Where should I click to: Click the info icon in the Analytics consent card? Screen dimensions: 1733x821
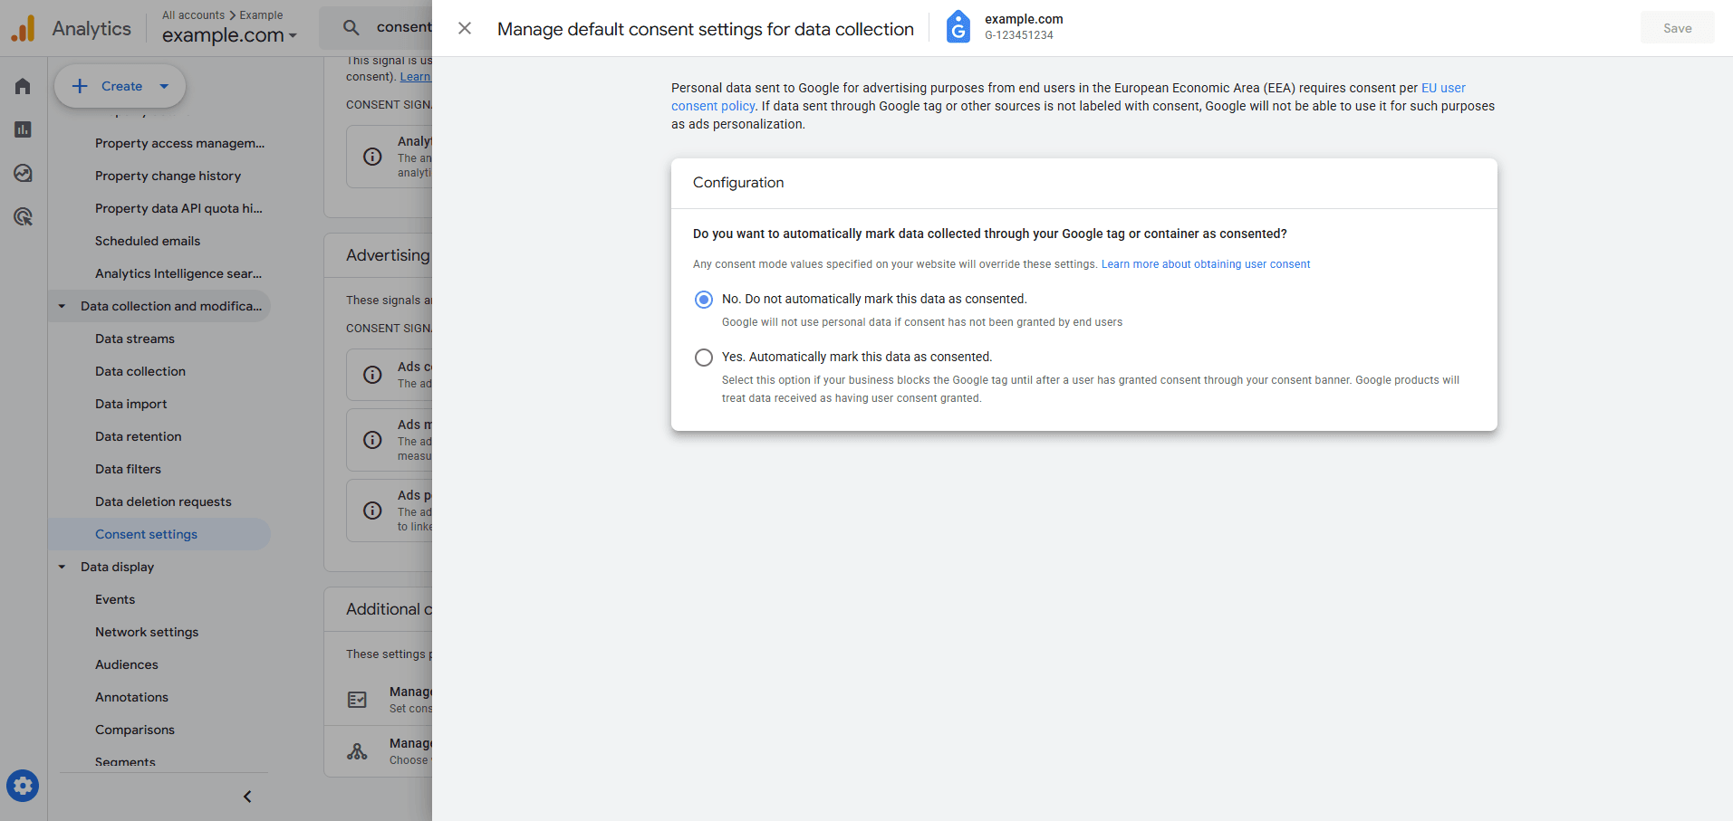pos(371,156)
